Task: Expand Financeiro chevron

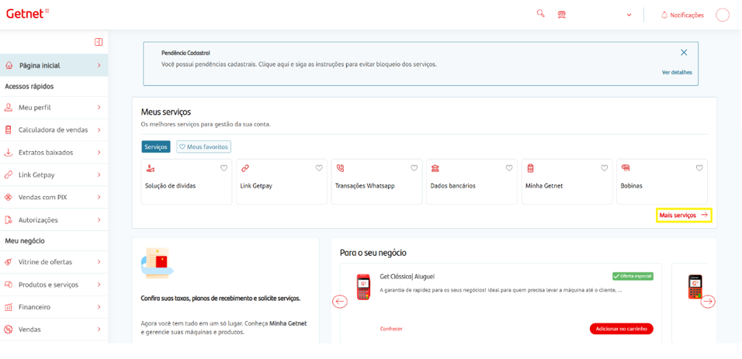Action: pos(99,307)
